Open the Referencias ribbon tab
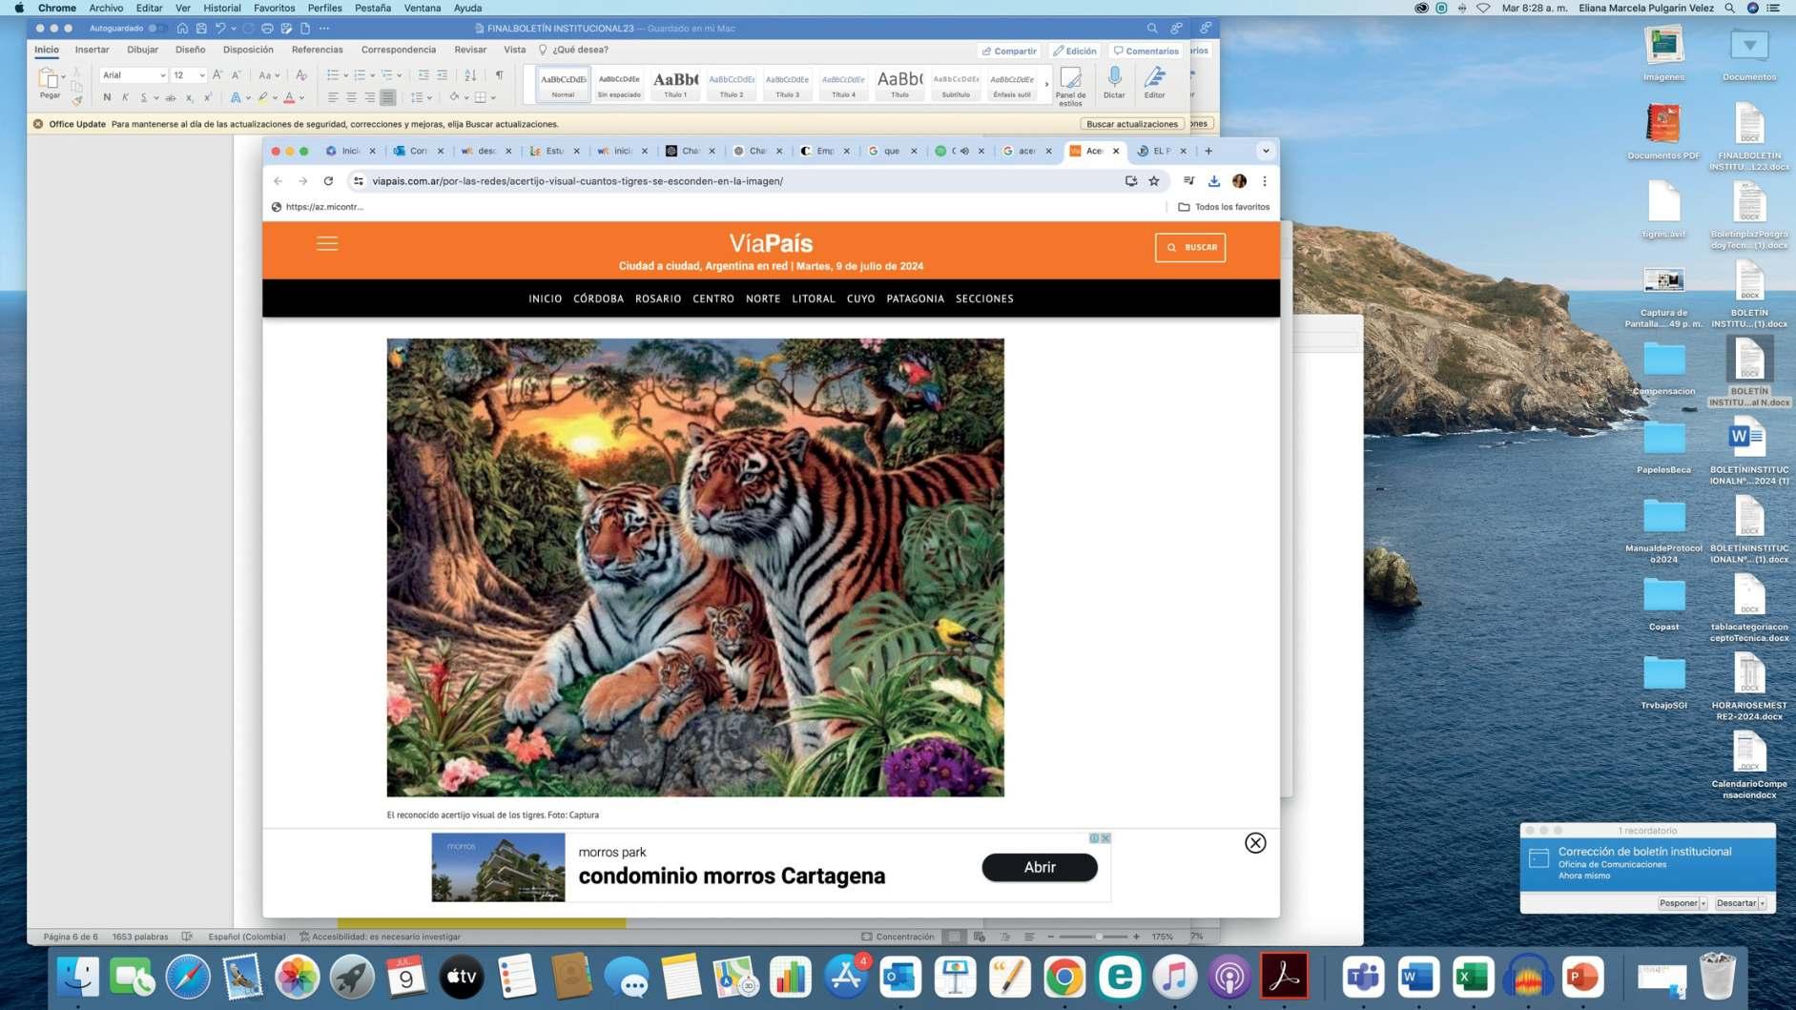 (317, 50)
